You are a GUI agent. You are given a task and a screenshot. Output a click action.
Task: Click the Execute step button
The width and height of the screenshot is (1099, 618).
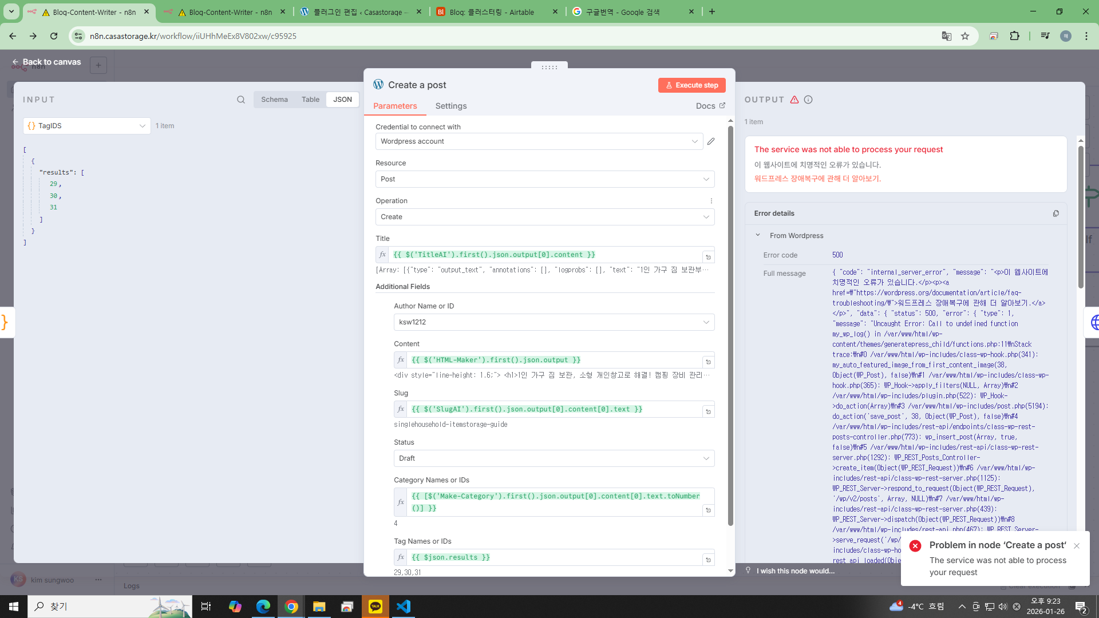pos(691,85)
